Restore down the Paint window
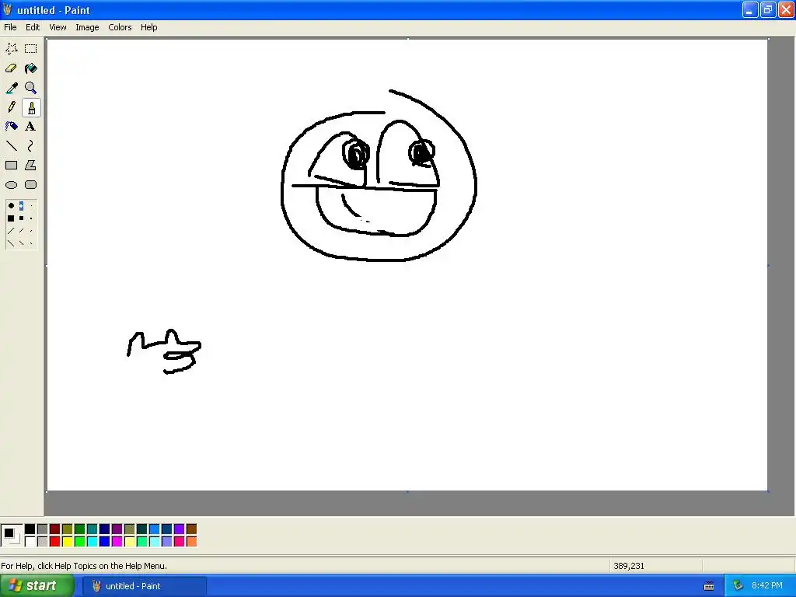 [x=767, y=9]
